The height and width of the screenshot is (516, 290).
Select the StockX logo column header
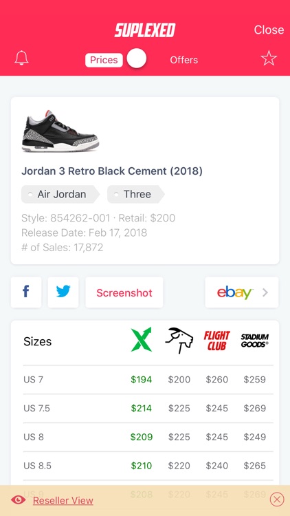click(x=142, y=340)
